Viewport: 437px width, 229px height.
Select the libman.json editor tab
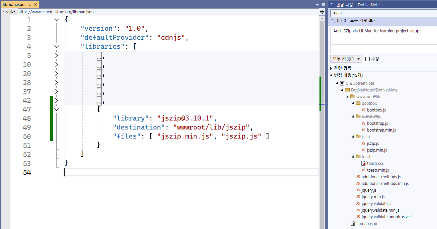(14, 5)
